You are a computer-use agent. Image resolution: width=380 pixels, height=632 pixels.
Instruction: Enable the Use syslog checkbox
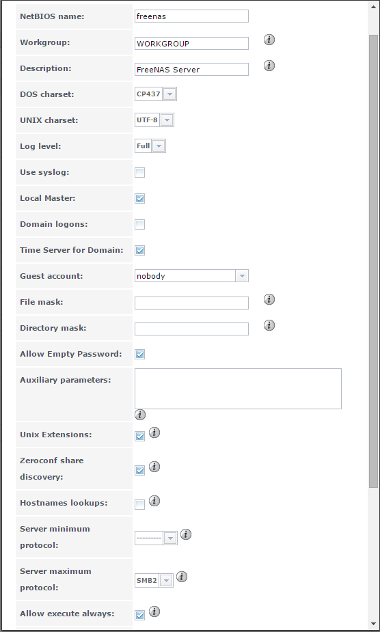click(x=139, y=172)
